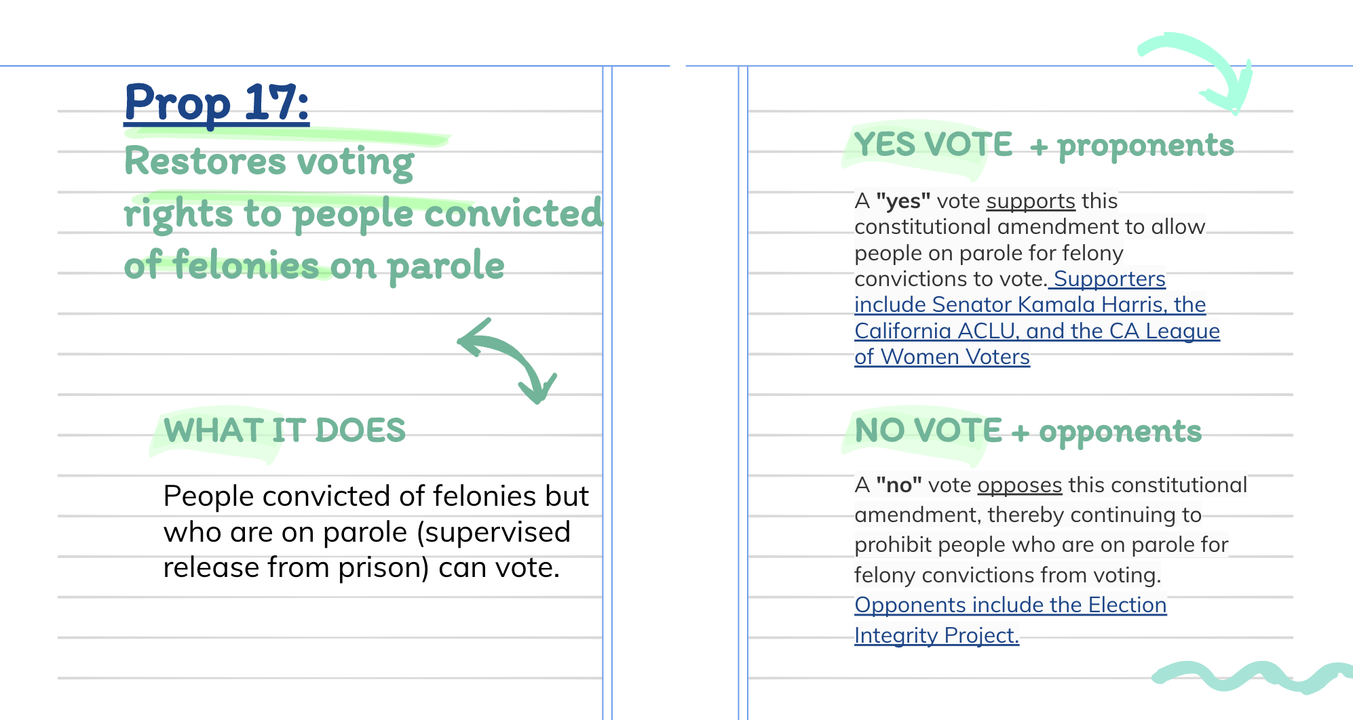Click the "amendment, thereby continuing to" text line
Viewport: 1353px width, 720px height.
1027,515
